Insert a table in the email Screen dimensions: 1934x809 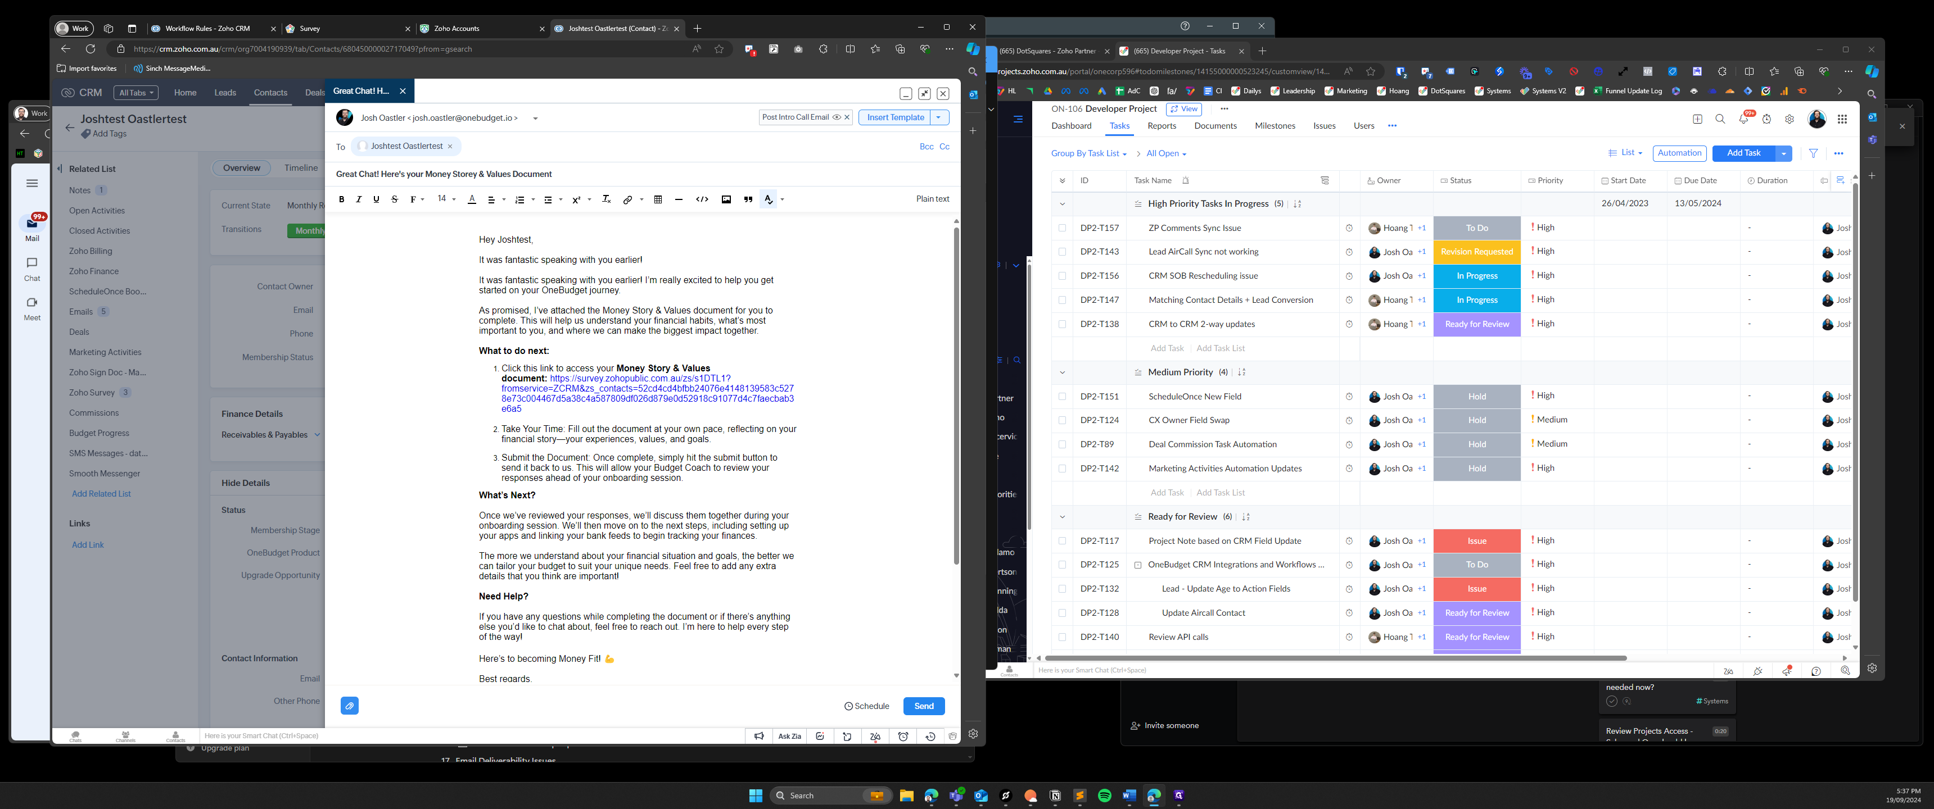coord(658,199)
